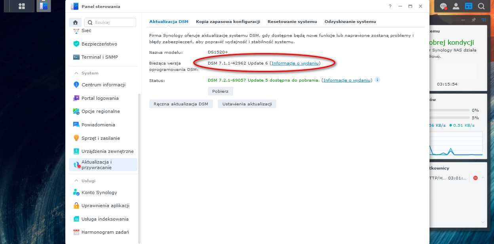The image size is (494, 244).
Task: Click the Bezpieczeństwo shield icon
Action: [76, 44]
